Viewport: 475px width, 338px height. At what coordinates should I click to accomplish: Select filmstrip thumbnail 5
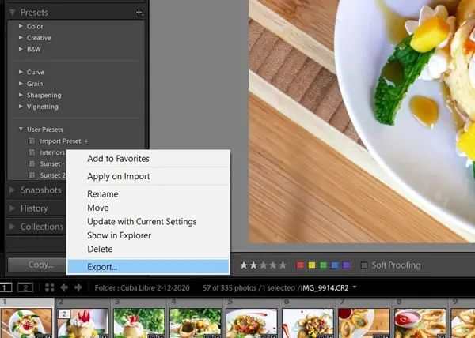[252, 323]
